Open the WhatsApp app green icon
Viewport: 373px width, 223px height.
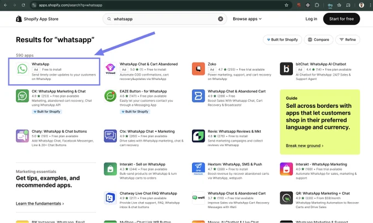coord(22,69)
